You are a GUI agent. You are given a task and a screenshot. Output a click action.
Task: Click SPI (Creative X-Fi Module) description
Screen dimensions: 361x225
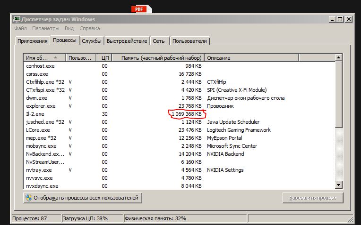pos(237,90)
